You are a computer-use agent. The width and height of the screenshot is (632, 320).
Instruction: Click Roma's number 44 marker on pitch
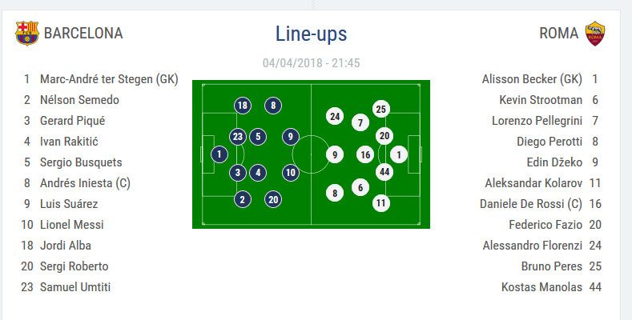[x=384, y=171]
